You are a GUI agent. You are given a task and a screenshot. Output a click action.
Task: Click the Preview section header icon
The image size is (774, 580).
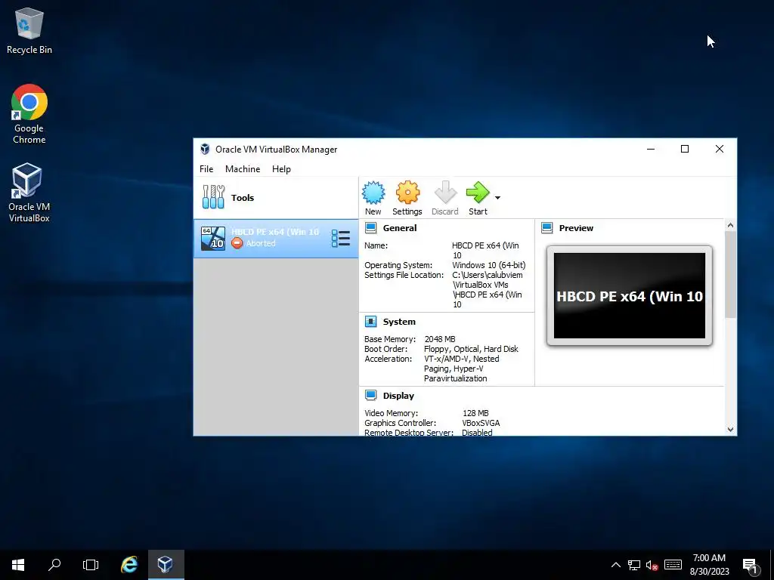(547, 228)
